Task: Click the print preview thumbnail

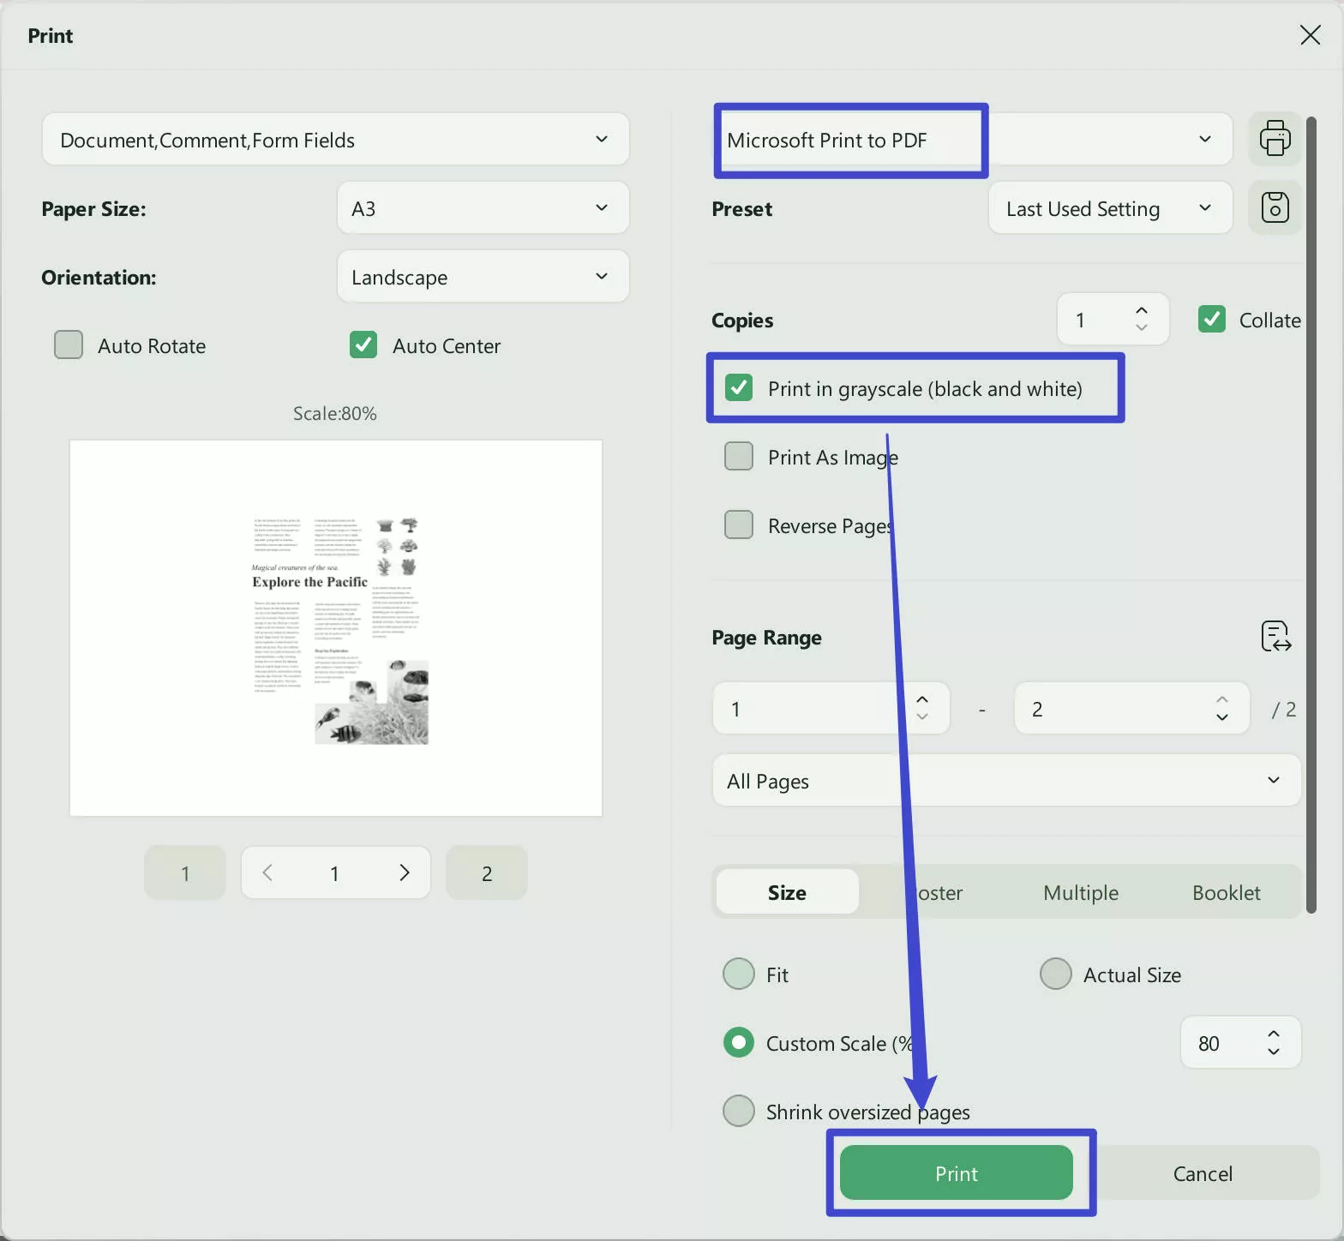Action: [x=336, y=628]
